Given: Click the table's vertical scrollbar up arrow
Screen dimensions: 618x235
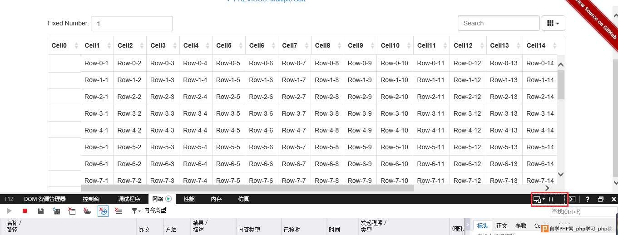Looking at the screenshot, I should [561, 65].
